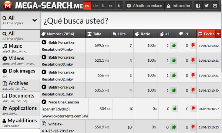Click play icon of Resolution 01.mkv
Image resolution: width=222 pixels, height=133 pixels.
coord(44,87)
